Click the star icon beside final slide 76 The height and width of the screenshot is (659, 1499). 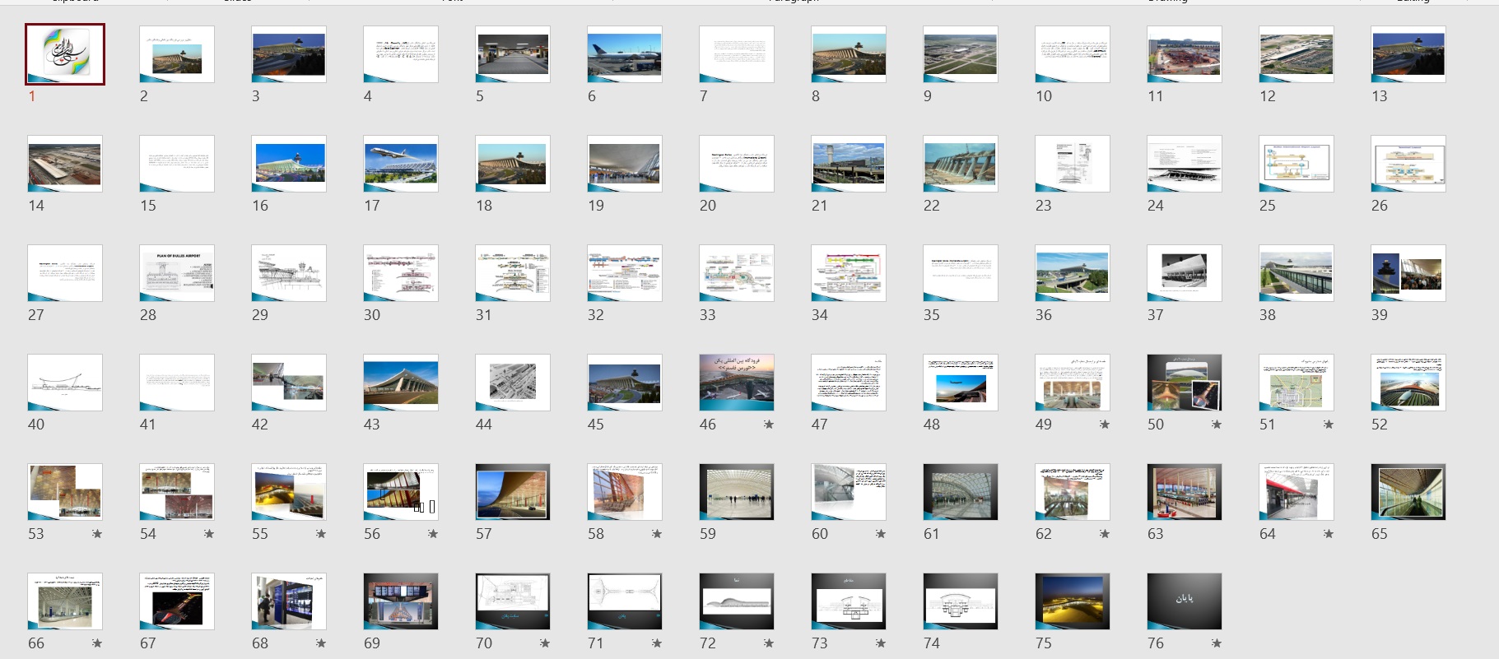(1216, 643)
